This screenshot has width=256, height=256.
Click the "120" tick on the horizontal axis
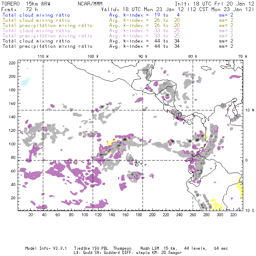tap(98, 215)
